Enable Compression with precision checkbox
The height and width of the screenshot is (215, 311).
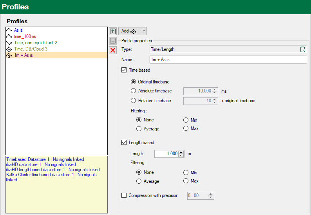[124, 195]
